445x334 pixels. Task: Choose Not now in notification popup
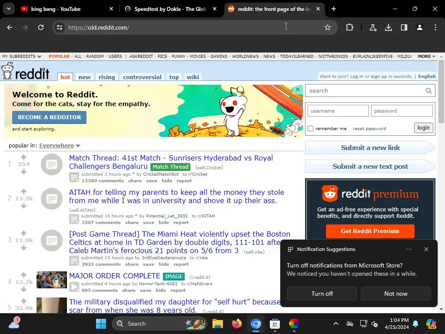point(395,294)
